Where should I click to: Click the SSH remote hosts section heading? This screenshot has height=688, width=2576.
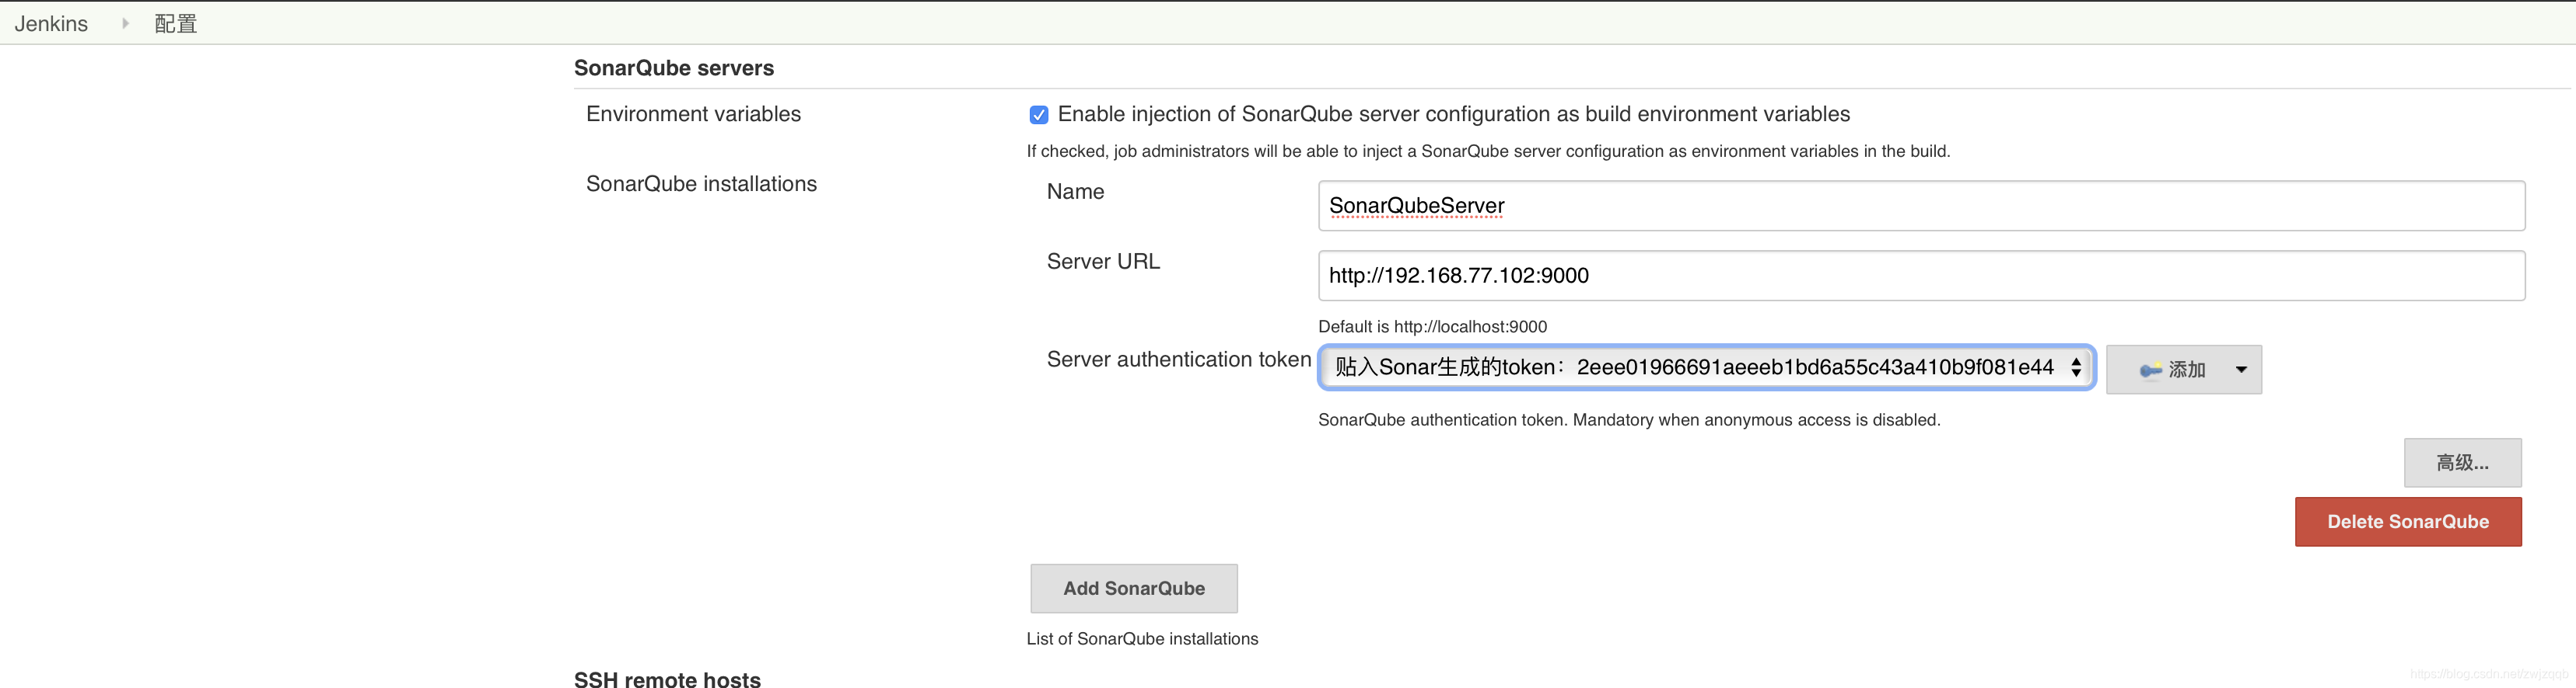pos(667,679)
